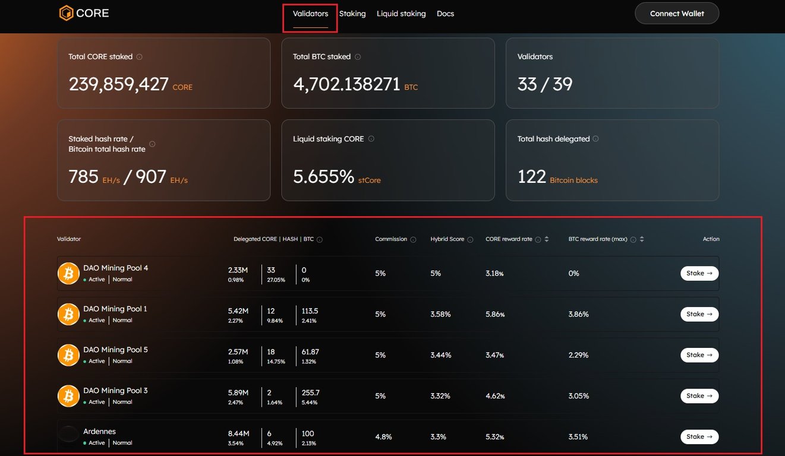Open the Docs link
785x456 pixels.
(445, 13)
